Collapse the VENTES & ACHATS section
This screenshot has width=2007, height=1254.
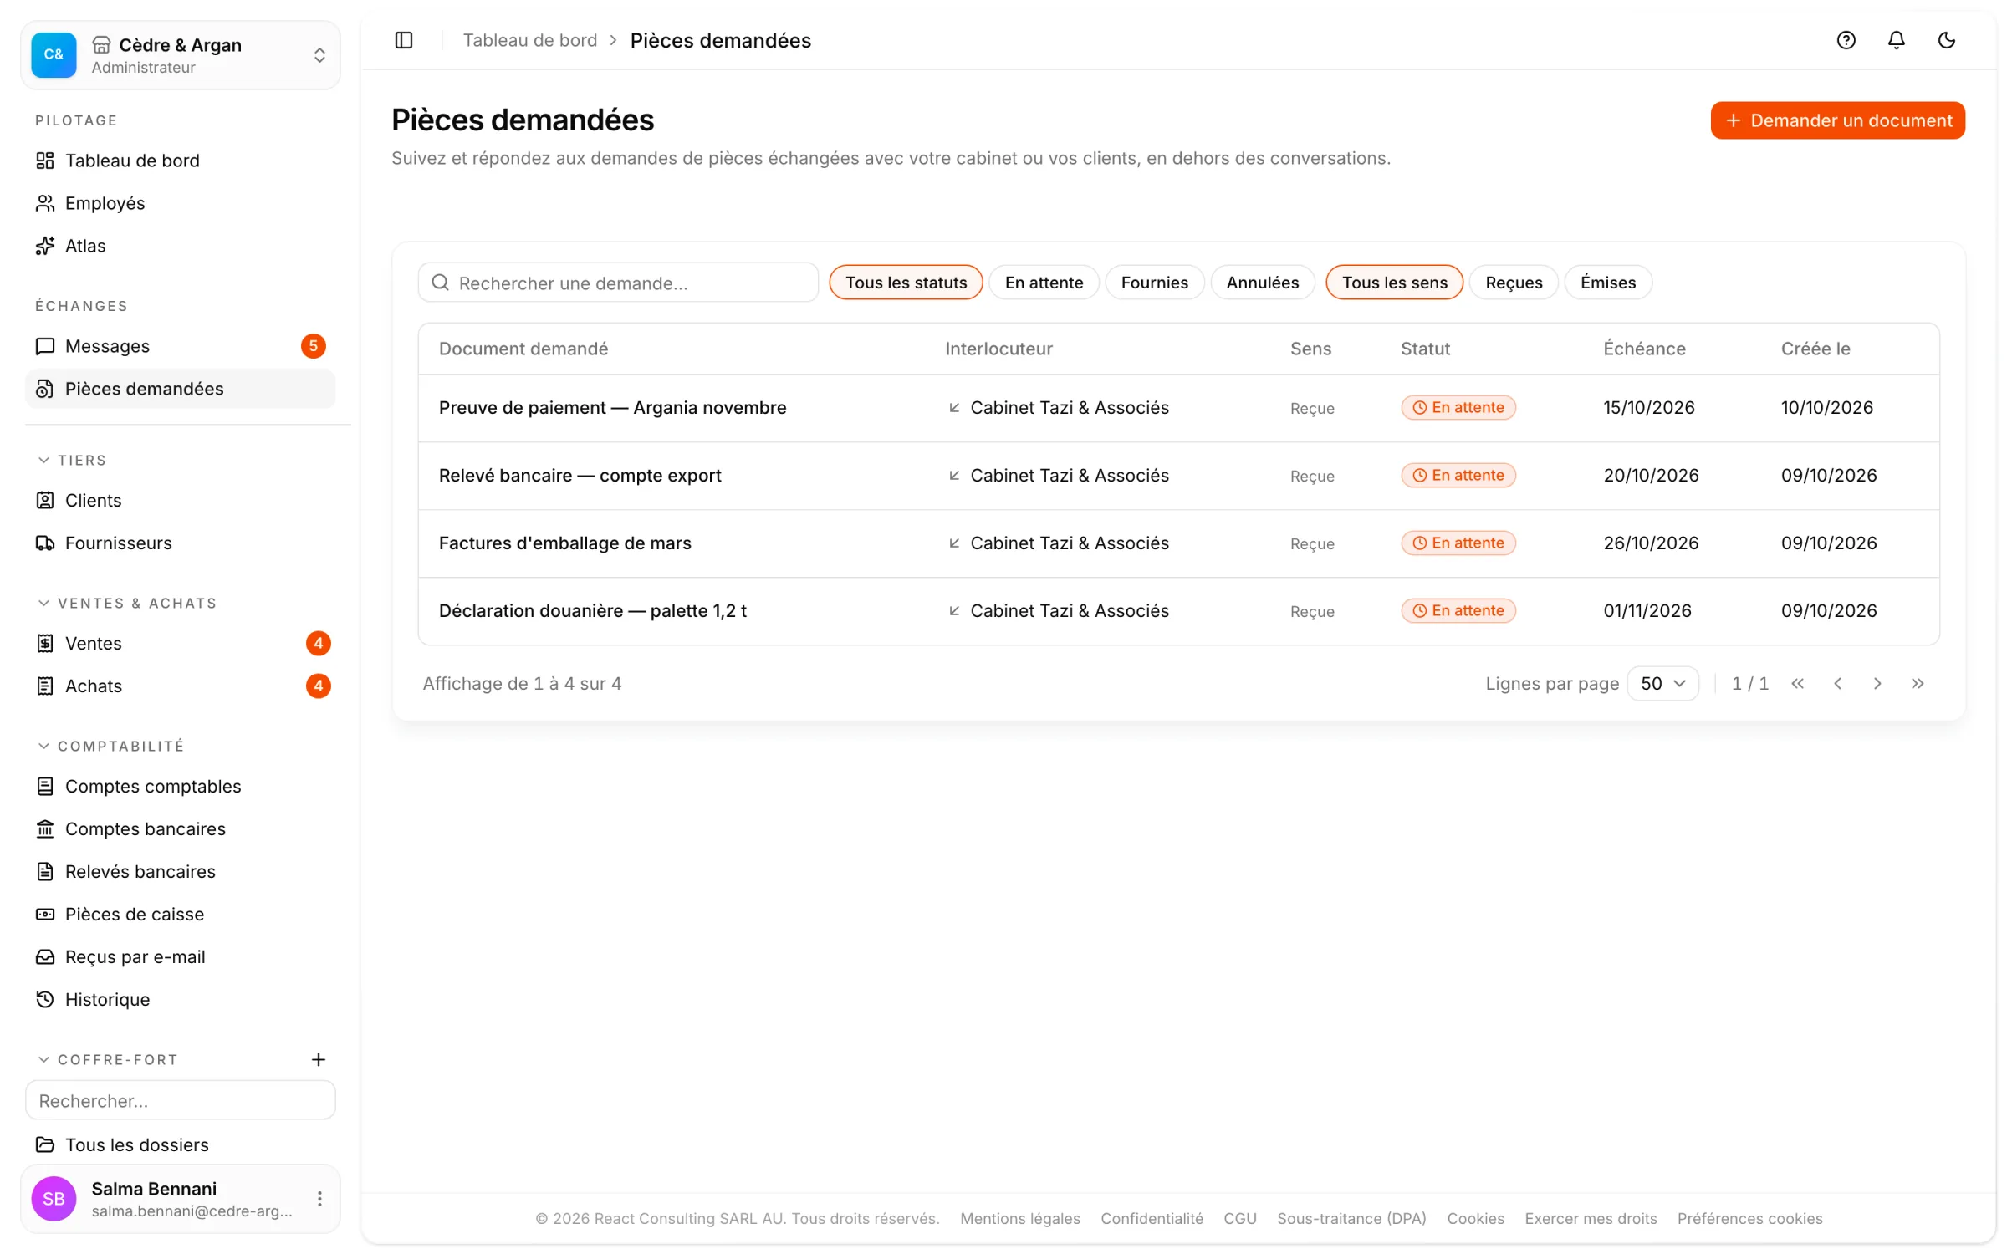click(x=127, y=604)
